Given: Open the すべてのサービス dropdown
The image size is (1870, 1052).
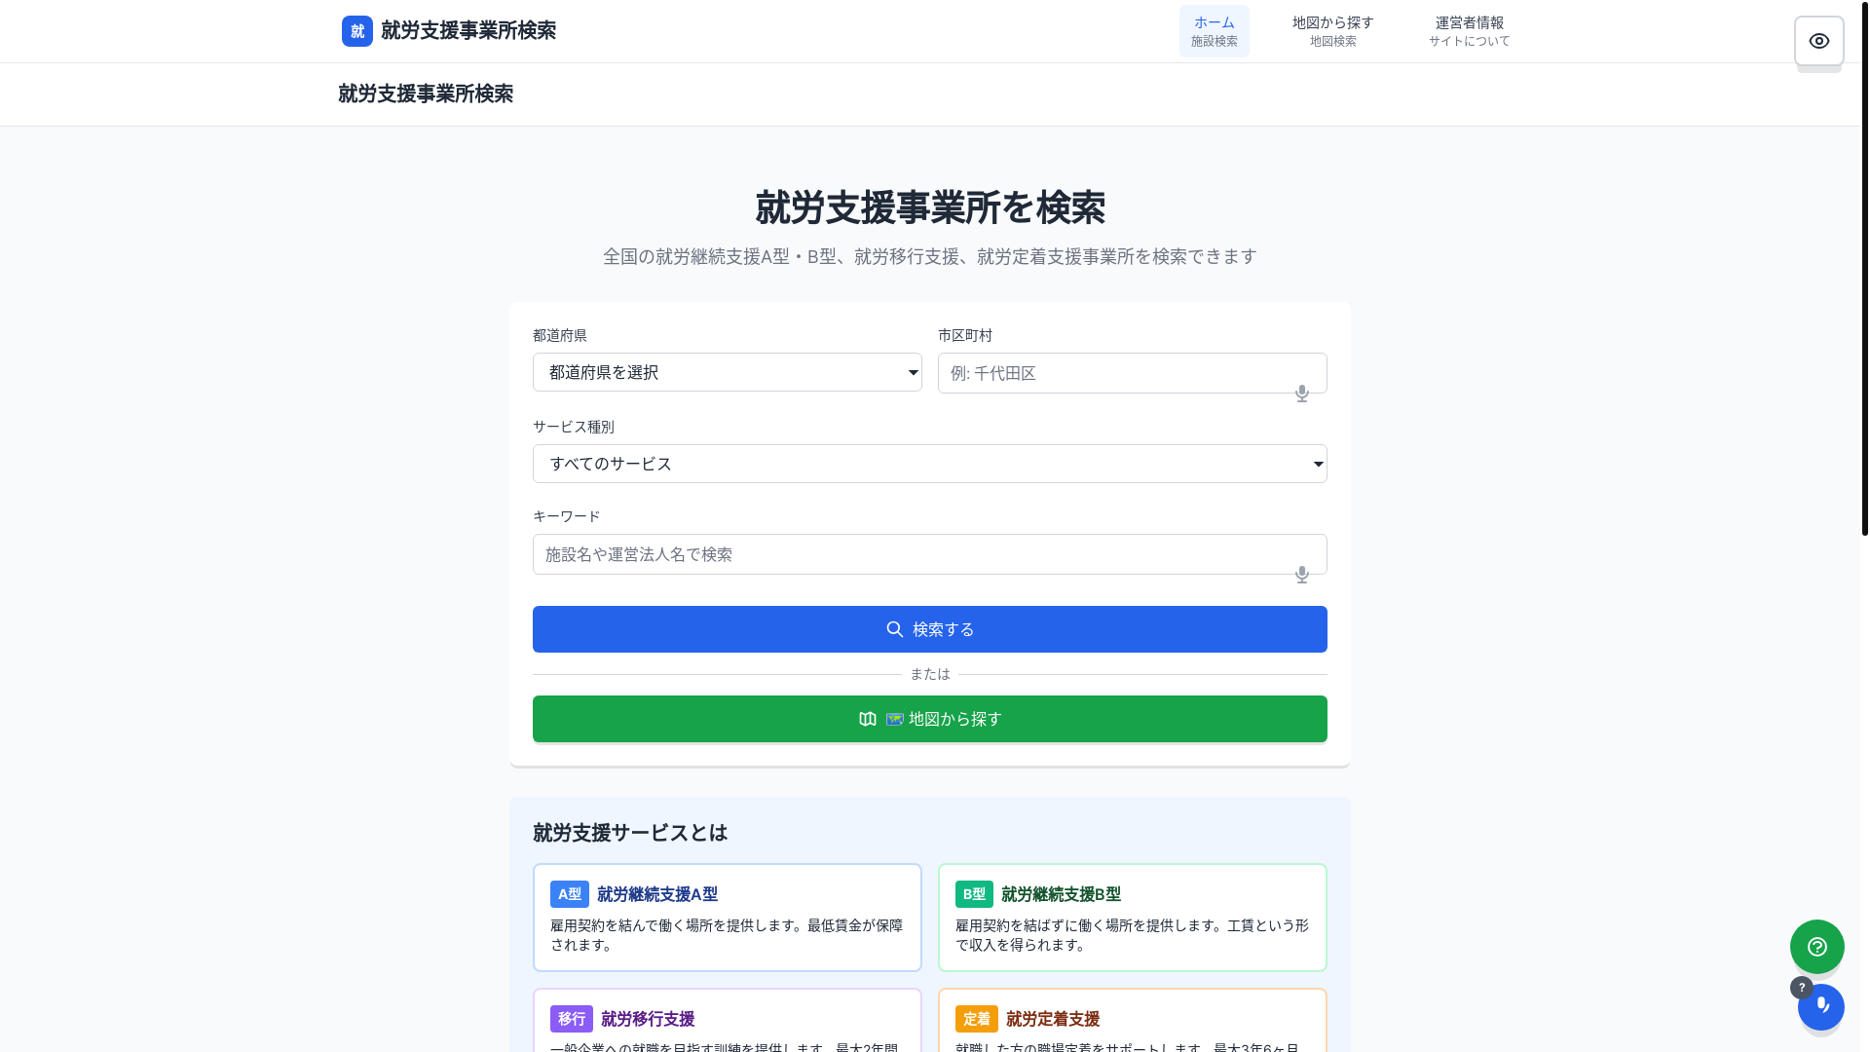Looking at the screenshot, I should click(930, 464).
